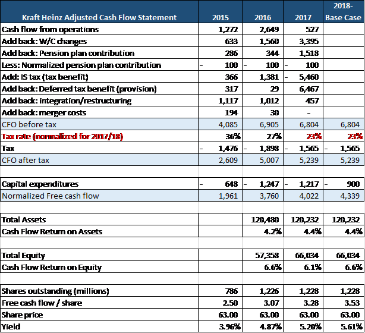Click 'Less: Normalized pension plan contribution' label

[x=81, y=65]
